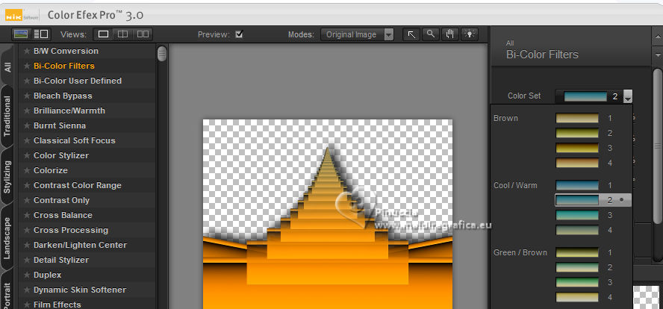Viewport: 663px width, 309px height.
Task: Select the zoom magnifier tool
Action: [431, 34]
